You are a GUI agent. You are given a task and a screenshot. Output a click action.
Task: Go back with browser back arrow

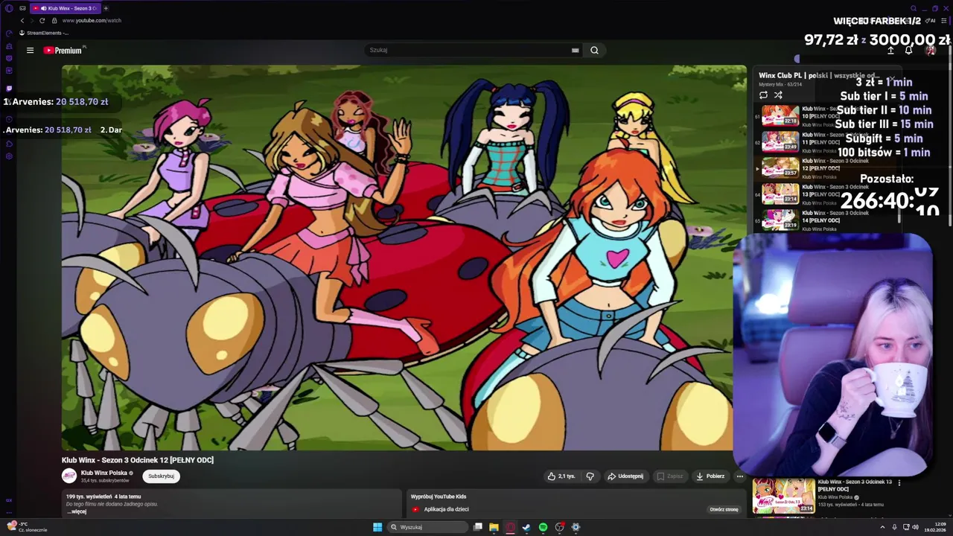(22, 21)
